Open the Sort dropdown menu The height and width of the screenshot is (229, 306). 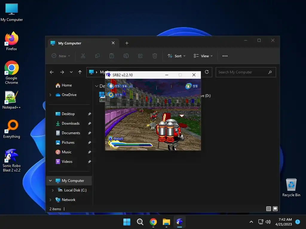176,56
